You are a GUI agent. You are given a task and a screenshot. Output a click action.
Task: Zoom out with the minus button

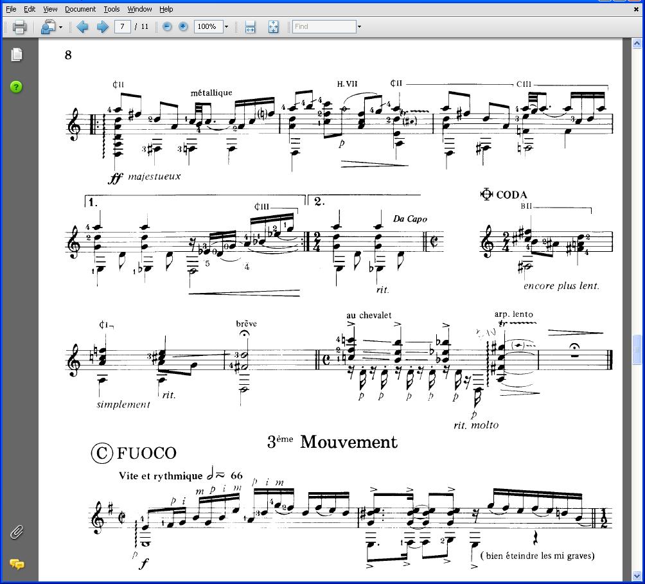click(x=167, y=27)
